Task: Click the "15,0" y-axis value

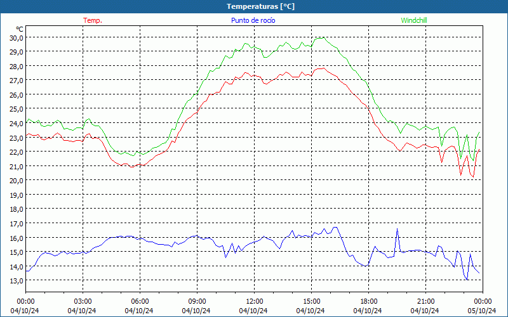Action: 17,252
